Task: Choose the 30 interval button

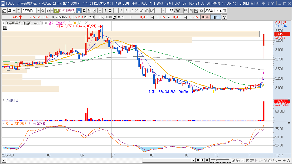Action: (x=142, y=11)
